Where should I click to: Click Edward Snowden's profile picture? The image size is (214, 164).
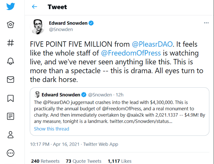pos(37,26)
